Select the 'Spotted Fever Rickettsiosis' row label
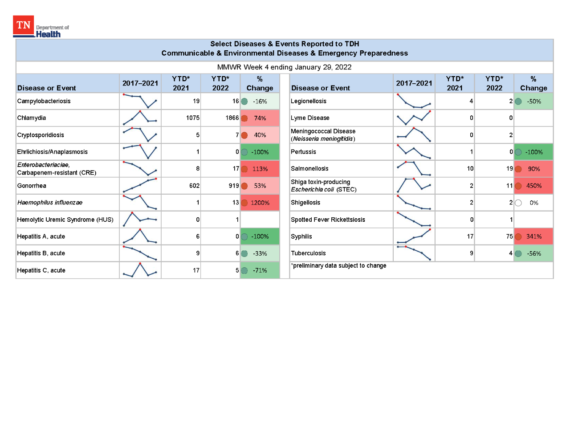 [x=328, y=220]
